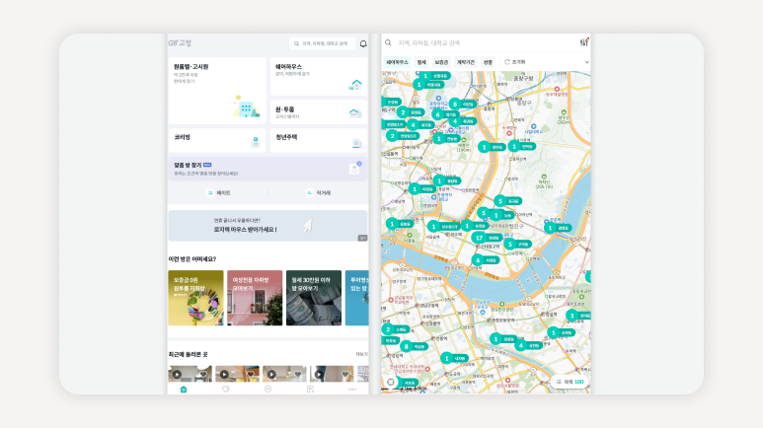The height and width of the screenshot is (428, 763).
Task: Play the first recently viewed room video
Action: pyautogui.click(x=177, y=374)
